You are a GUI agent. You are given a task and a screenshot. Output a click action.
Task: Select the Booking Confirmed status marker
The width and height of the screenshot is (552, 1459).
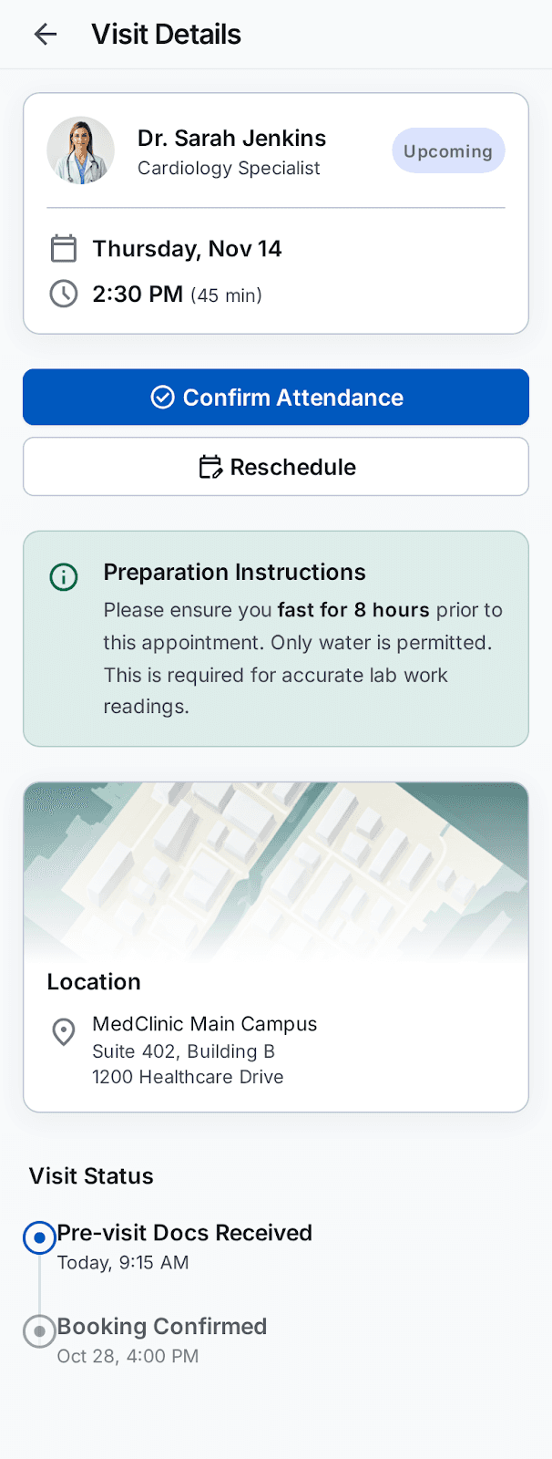tap(39, 1331)
